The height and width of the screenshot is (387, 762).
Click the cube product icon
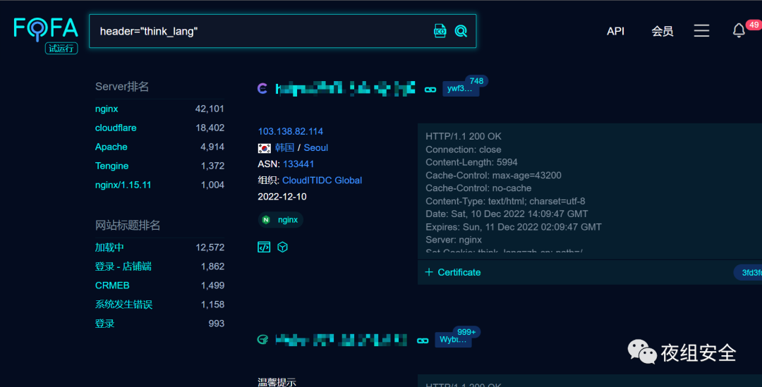[x=282, y=247]
